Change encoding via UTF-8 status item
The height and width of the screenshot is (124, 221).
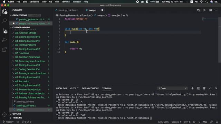pos(187,122)
